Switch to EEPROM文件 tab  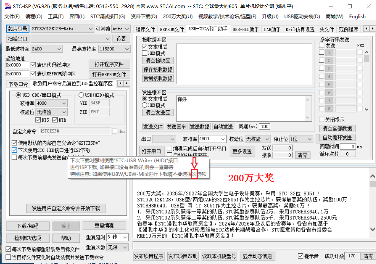click(x=172, y=29)
